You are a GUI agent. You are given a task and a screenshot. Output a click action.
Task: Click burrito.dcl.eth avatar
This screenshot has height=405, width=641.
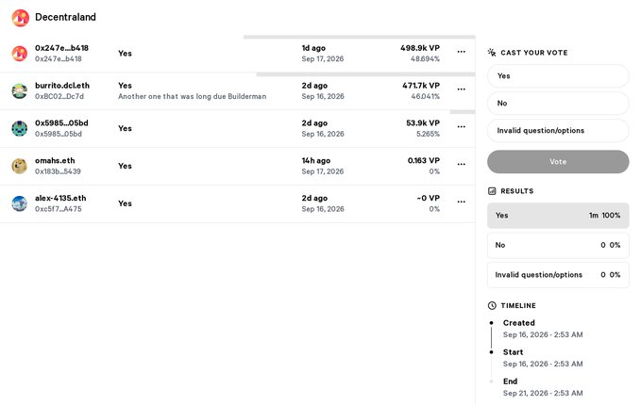(x=19, y=91)
